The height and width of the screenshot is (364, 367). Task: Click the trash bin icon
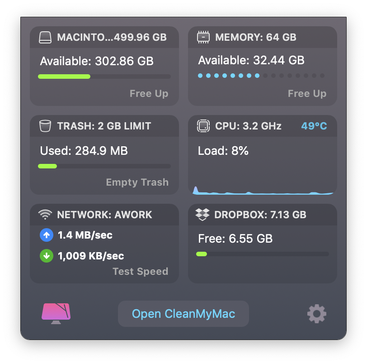pyautogui.click(x=45, y=126)
